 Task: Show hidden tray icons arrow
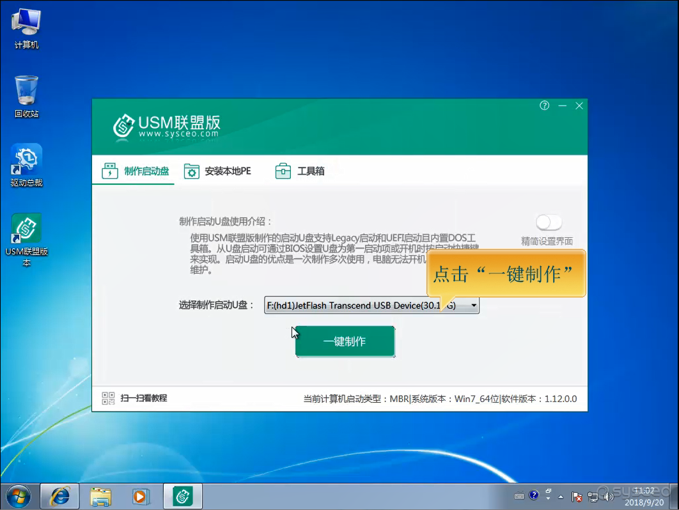(561, 496)
